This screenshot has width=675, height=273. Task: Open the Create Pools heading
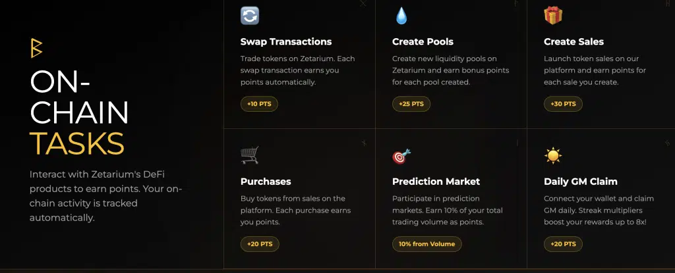click(x=423, y=41)
